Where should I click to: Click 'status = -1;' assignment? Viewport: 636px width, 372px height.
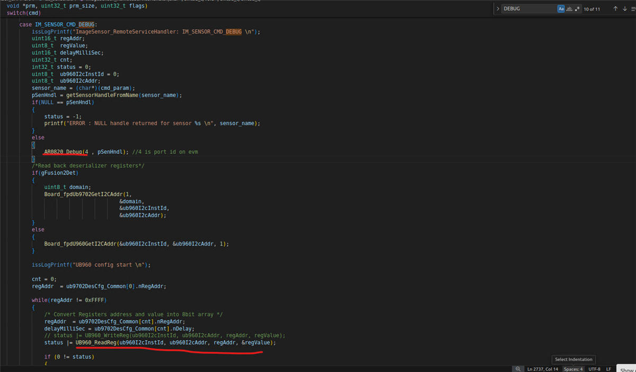63,116
